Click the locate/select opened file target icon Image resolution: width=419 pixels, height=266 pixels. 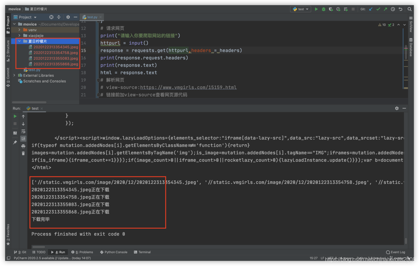click(x=51, y=17)
